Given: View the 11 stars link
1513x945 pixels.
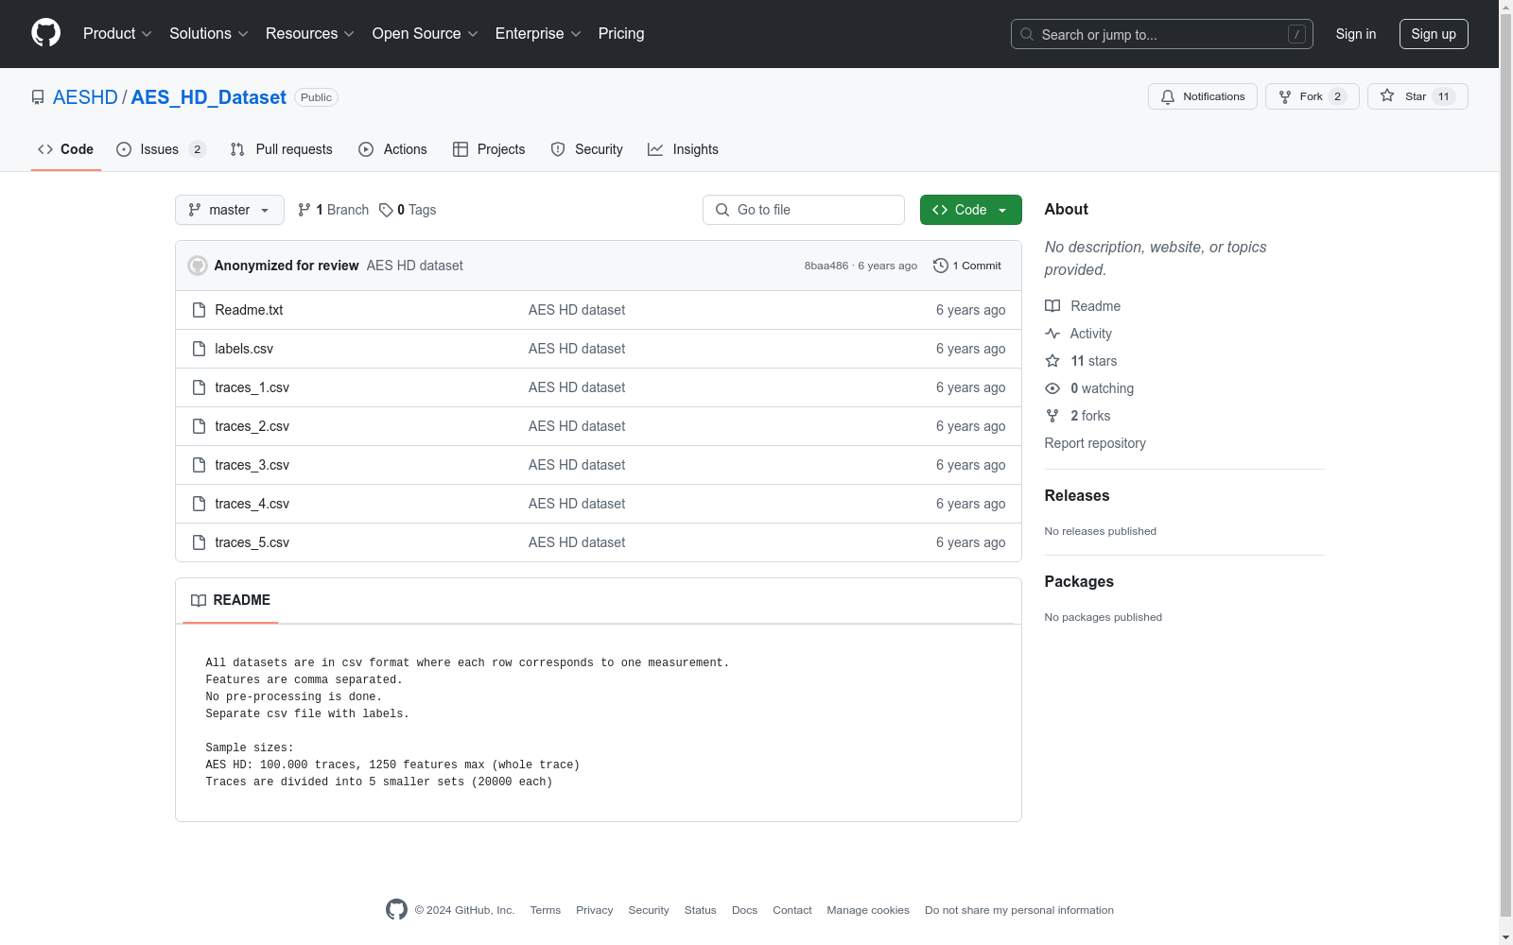Looking at the screenshot, I should 1081,361.
